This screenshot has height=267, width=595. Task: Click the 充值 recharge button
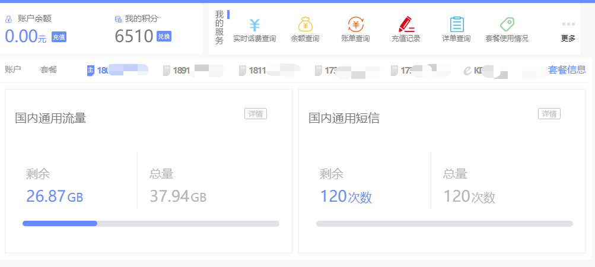tap(59, 37)
